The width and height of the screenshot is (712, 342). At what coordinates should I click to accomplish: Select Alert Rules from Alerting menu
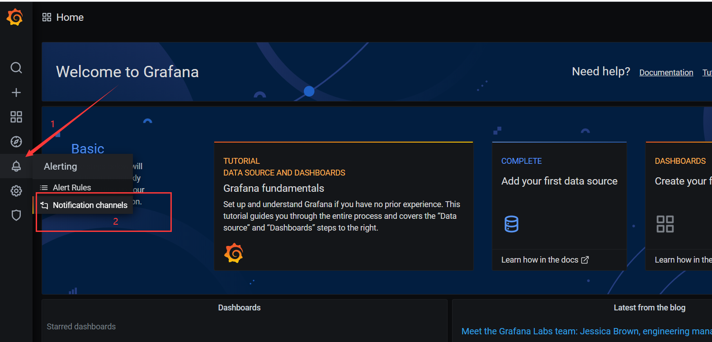72,188
